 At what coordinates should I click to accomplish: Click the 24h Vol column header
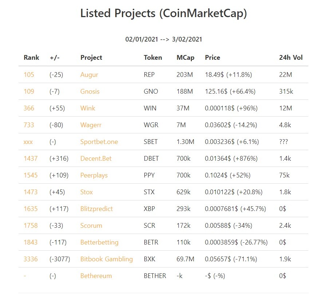coord(291,58)
